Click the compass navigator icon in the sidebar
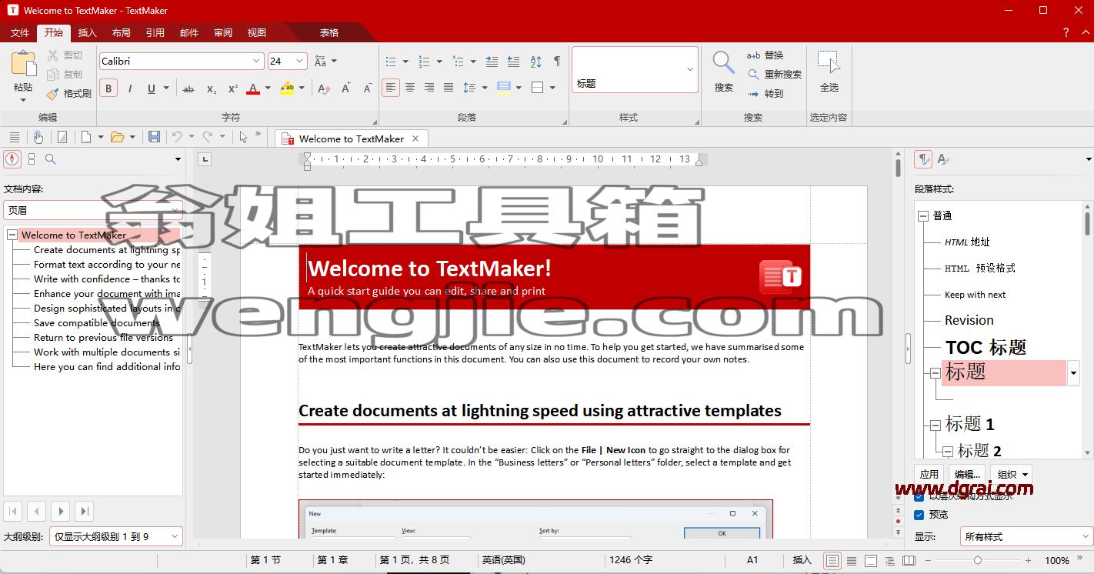The height and width of the screenshot is (574, 1094). (12, 159)
